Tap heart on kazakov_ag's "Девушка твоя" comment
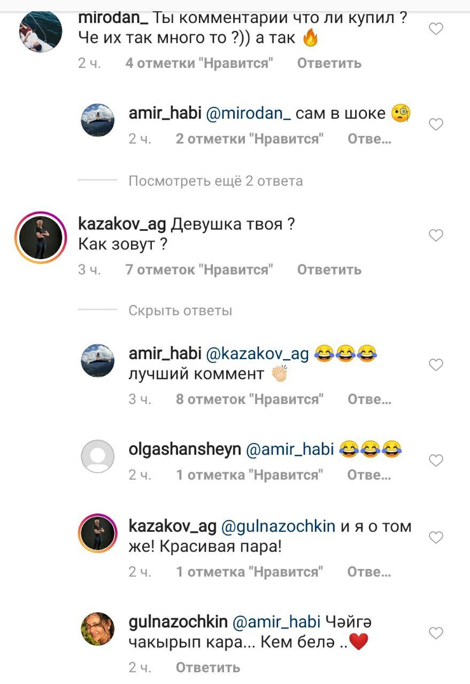The image size is (470, 684). pyautogui.click(x=436, y=235)
